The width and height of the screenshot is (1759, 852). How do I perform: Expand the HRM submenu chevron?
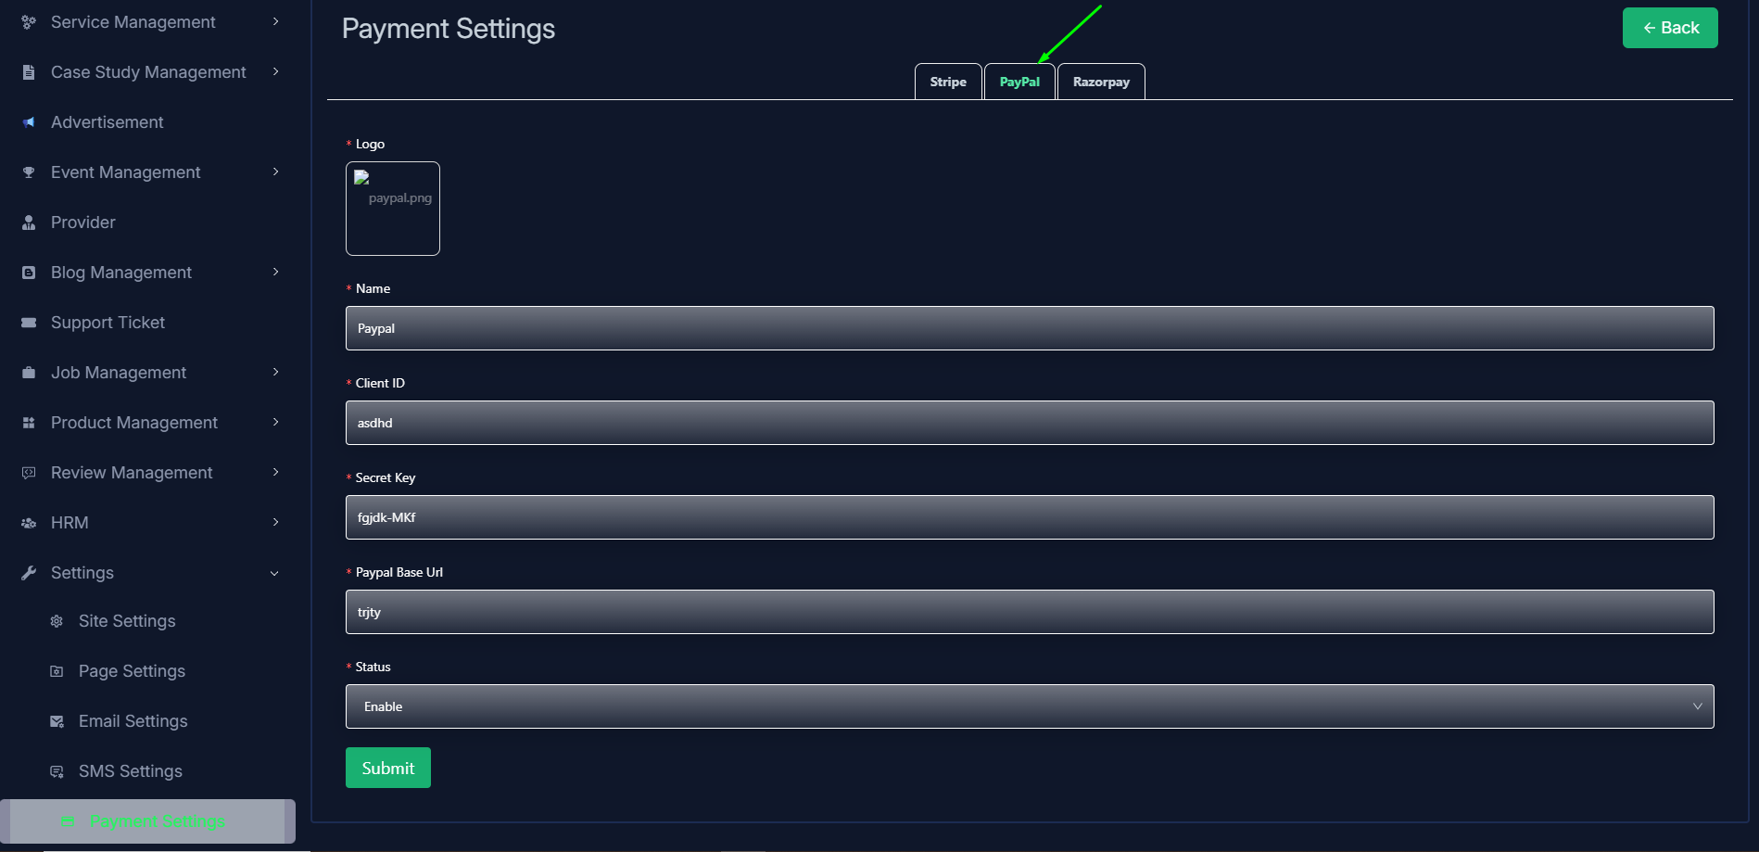[275, 522]
